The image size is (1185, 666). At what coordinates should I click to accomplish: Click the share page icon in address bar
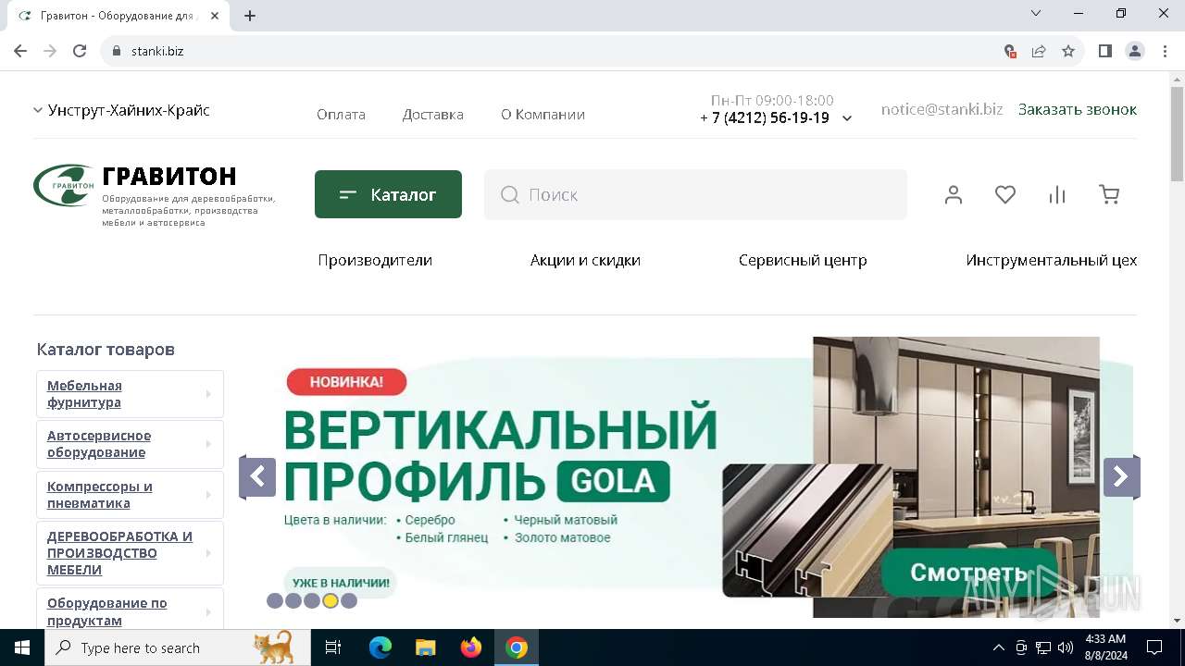1039,51
